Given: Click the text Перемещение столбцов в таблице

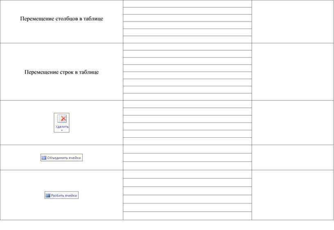Looking at the screenshot, I should [61, 19].
